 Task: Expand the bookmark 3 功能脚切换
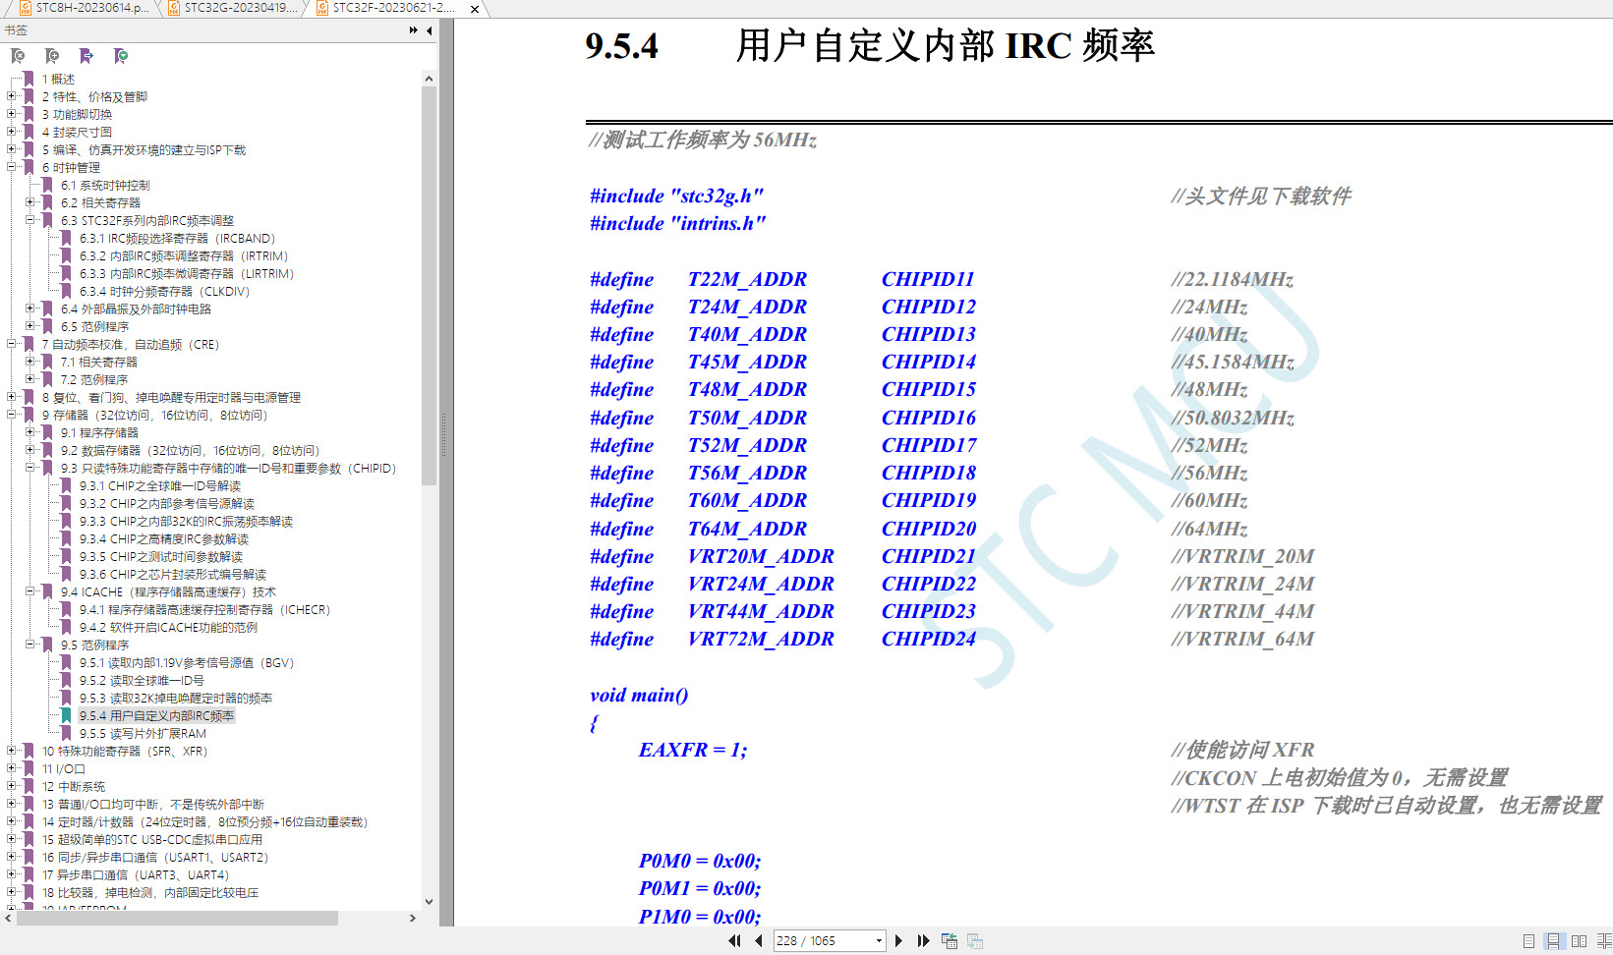point(12,114)
